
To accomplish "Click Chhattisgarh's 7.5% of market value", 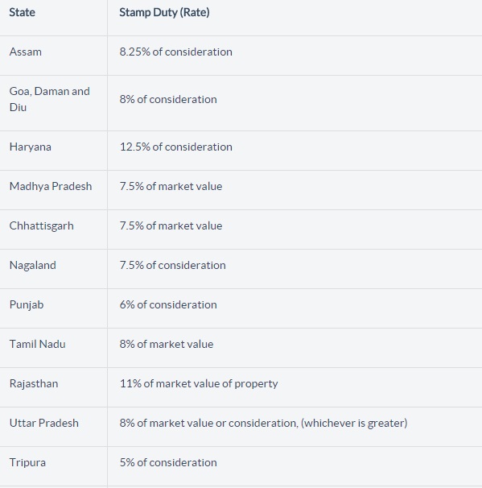I will tap(171, 225).
